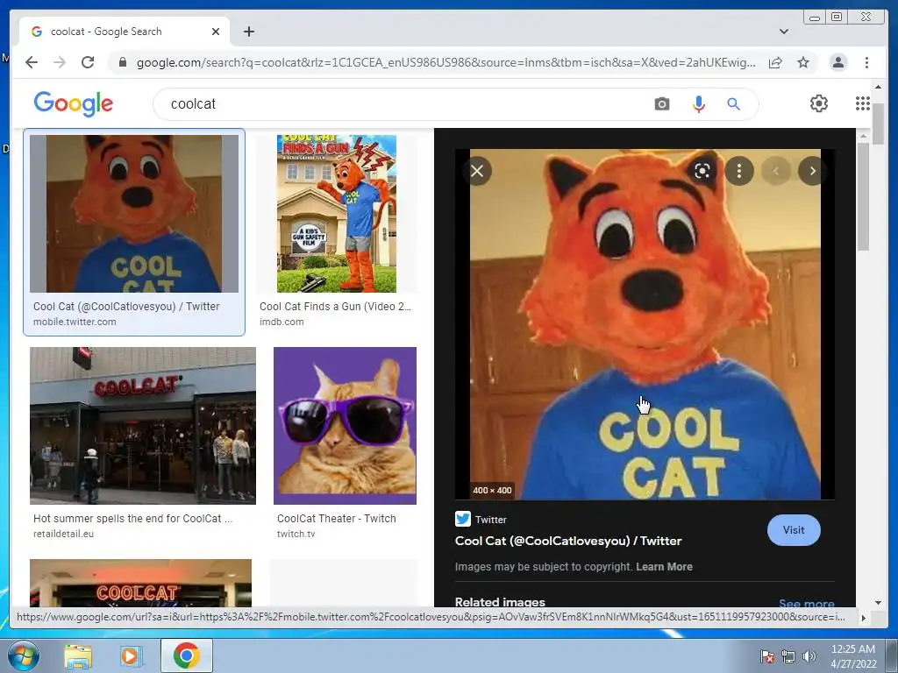Select the Cool Cat Twitter thumbnail result
Image resolution: width=898 pixels, height=673 pixels.
pyautogui.click(x=134, y=214)
